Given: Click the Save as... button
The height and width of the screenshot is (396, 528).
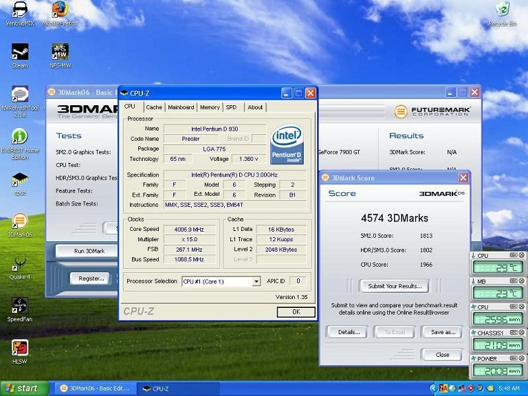Looking at the screenshot, I should (443, 332).
